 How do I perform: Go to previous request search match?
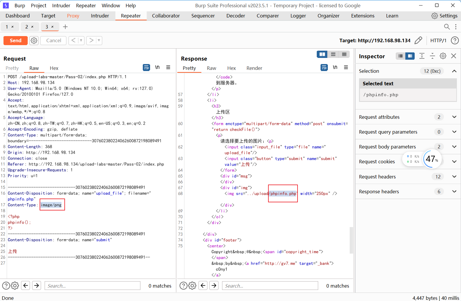click(x=26, y=286)
